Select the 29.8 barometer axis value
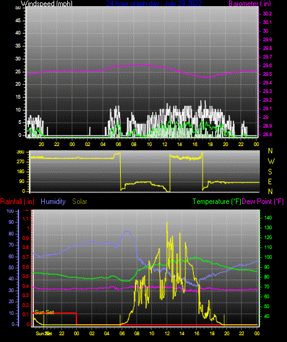The height and width of the screenshot is (342, 287). pos(267,49)
